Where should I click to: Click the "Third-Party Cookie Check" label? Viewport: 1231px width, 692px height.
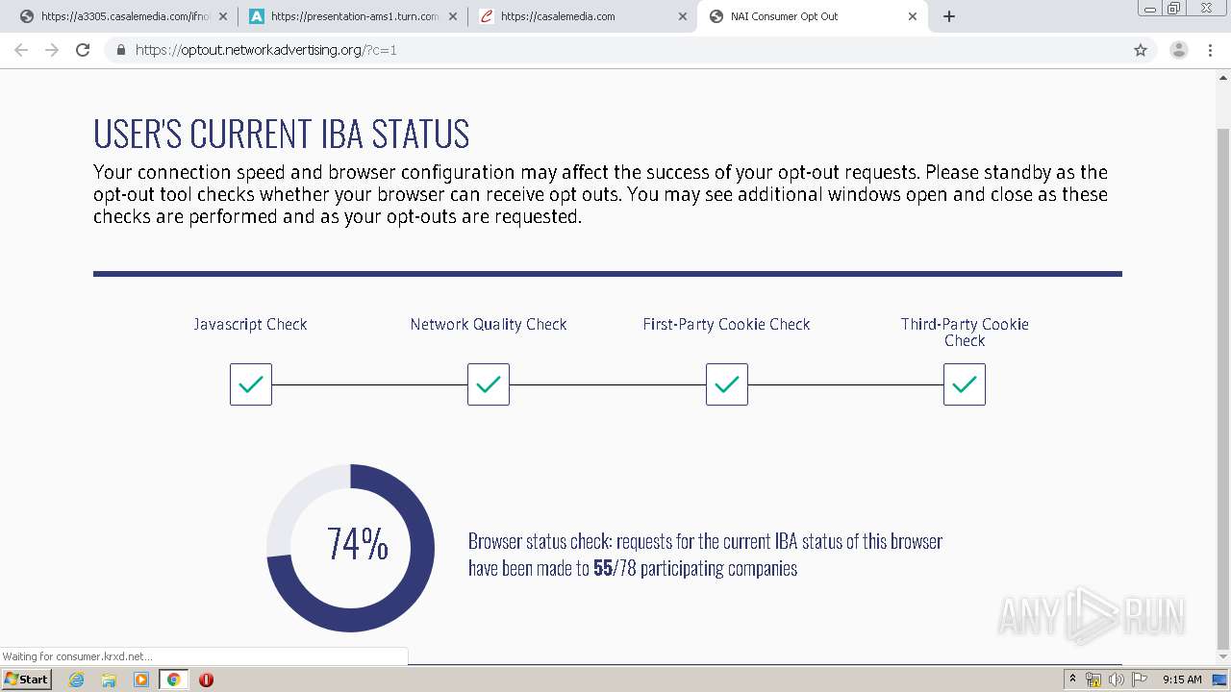coord(965,332)
